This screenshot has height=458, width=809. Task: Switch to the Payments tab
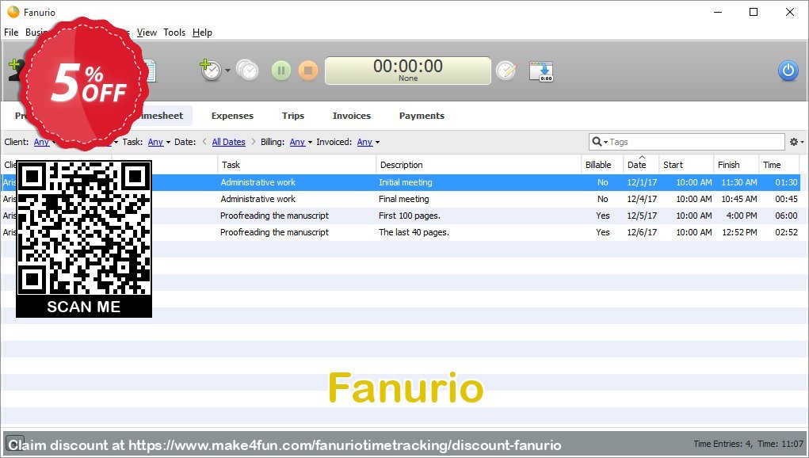pos(422,116)
